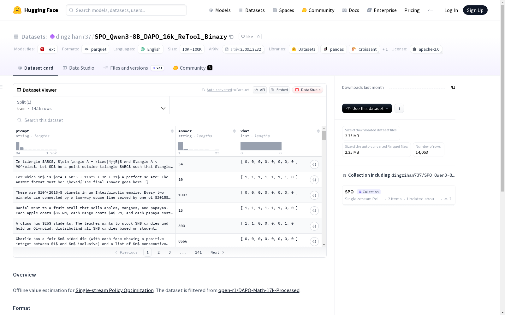Viewport: 505px width, 315px height.
Task: Sort by the vhat column icon
Action: 318,131
